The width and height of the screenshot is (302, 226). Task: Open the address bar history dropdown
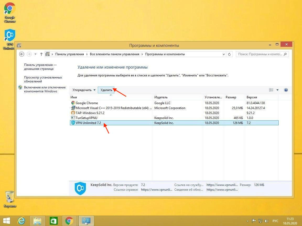click(x=224, y=54)
